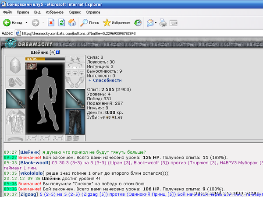Open the Back history dropdown arrow
The image size is (263, 197).
pos(26,22)
